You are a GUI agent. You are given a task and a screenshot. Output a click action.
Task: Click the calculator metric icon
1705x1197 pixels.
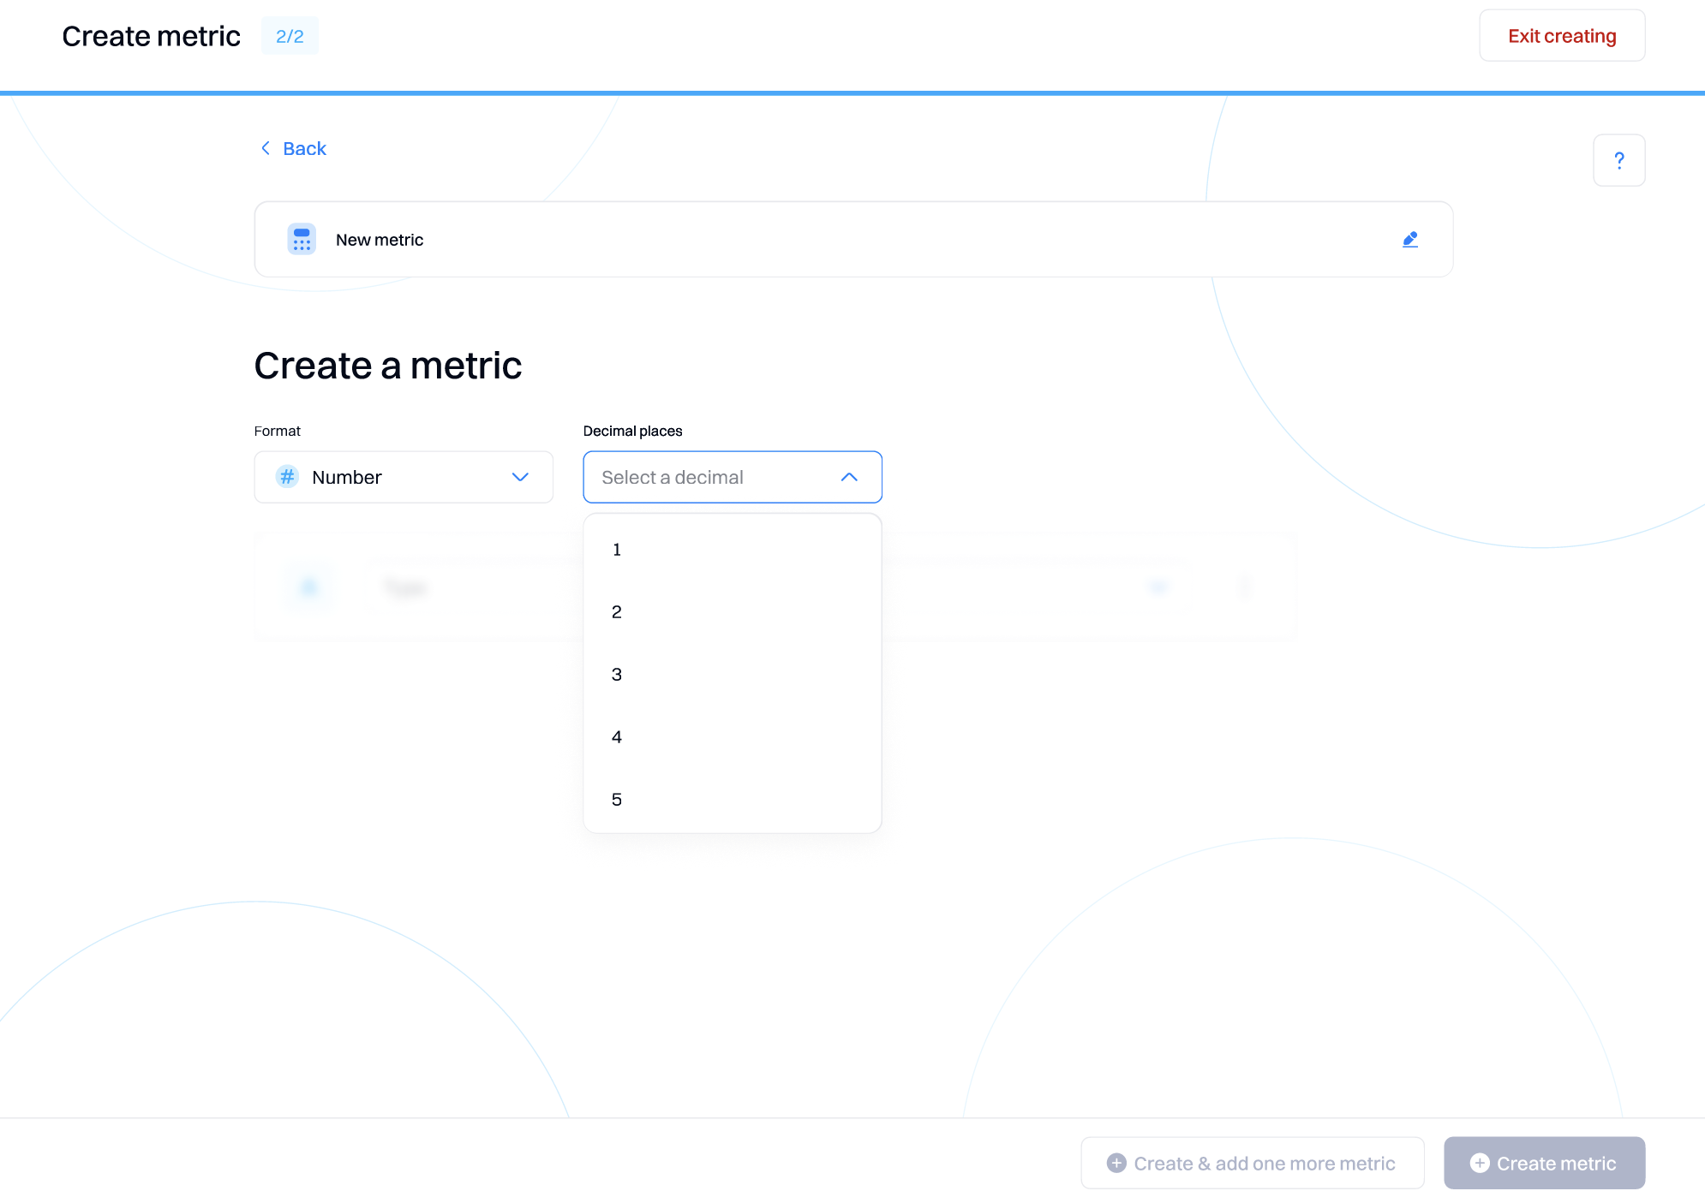click(302, 240)
